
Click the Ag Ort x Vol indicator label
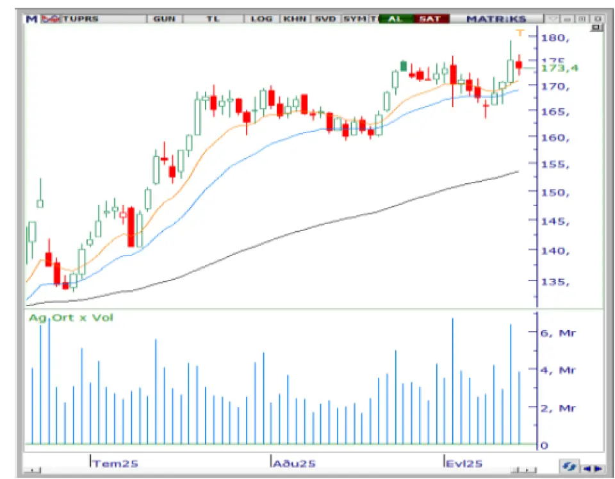coord(71,318)
